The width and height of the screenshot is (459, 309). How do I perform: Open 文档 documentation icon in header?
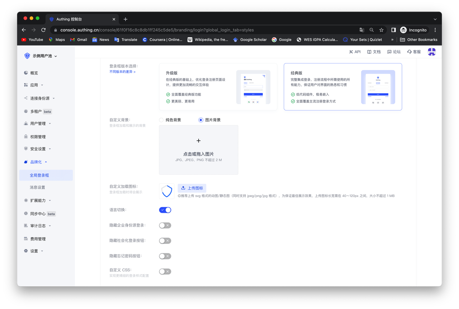(x=369, y=52)
